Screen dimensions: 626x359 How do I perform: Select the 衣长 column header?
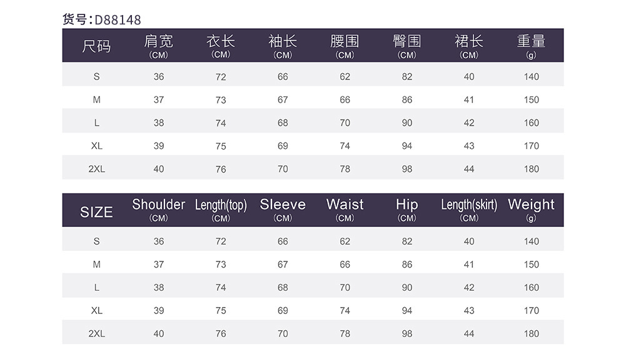pos(221,46)
